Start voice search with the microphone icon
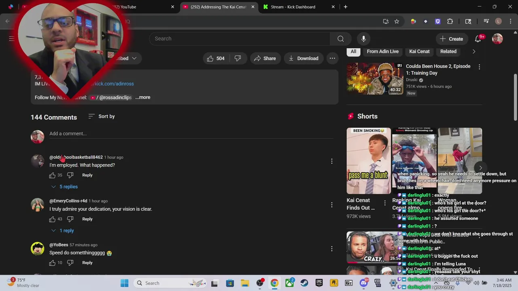Viewport: 518px width, 291px height. pyautogui.click(x=363, y=39)
